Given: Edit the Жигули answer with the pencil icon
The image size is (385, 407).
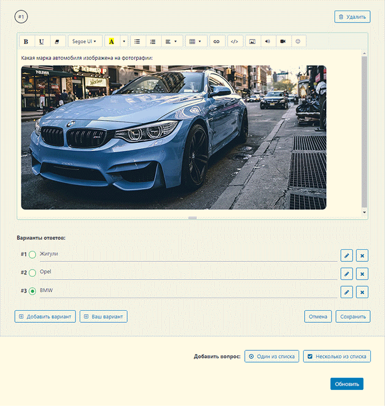Looking at the screenshot, I should (346, 255).
